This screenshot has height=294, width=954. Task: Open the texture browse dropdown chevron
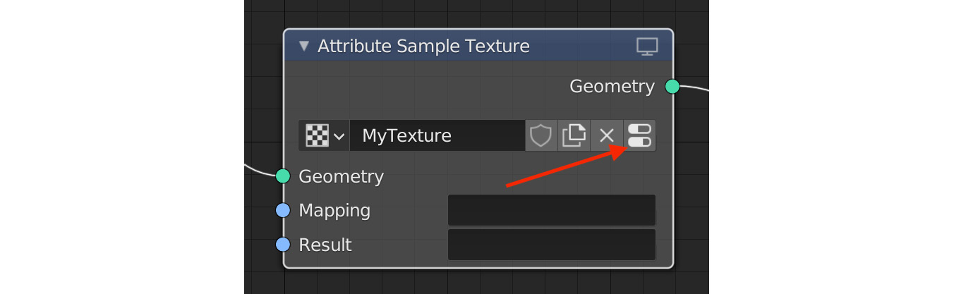pyautogui.click(x=339, y=136)
